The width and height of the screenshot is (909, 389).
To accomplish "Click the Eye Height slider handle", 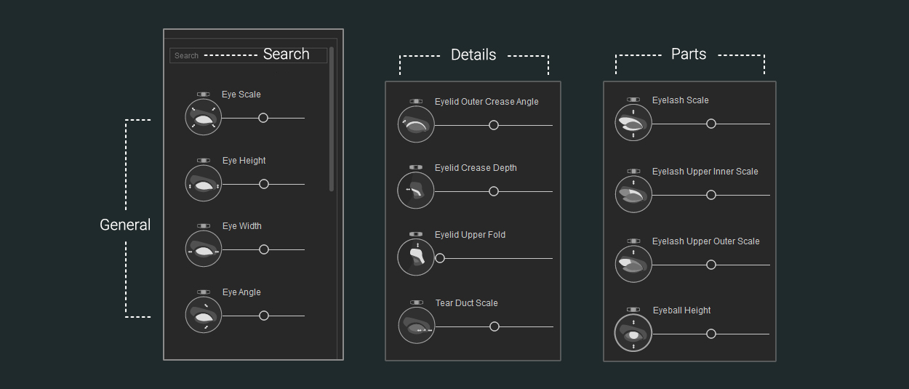I will coord(264,184).
